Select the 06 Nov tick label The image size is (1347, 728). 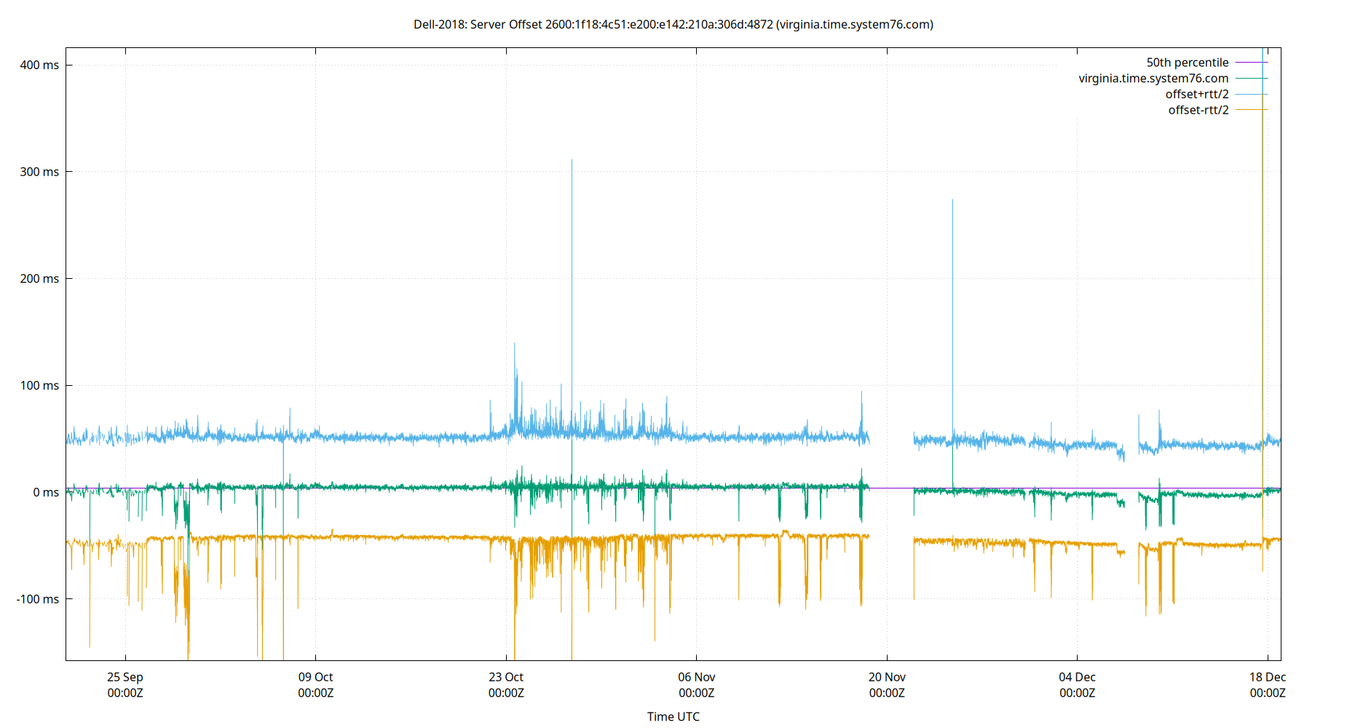pyautogui.click(x=697, y=677)
